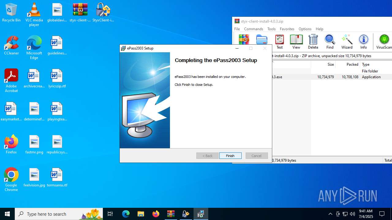Switch to ePass2003 Setup taskbar button
The width and height of the screenshot is (392, 220).
click(201, 214)
